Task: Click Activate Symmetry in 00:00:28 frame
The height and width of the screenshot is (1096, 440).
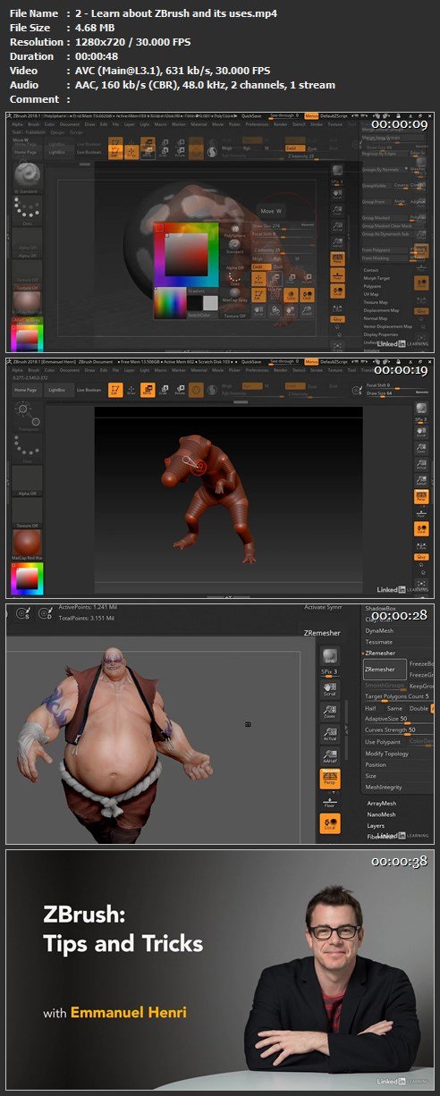Action: (323, 606)
